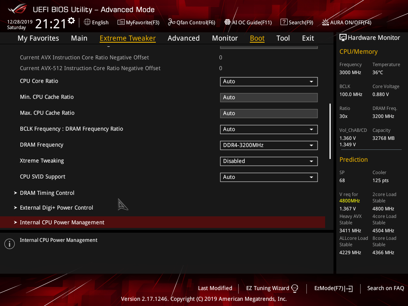Click Current AVX-512 Instruction Core Ratio text

click(90, 68)
